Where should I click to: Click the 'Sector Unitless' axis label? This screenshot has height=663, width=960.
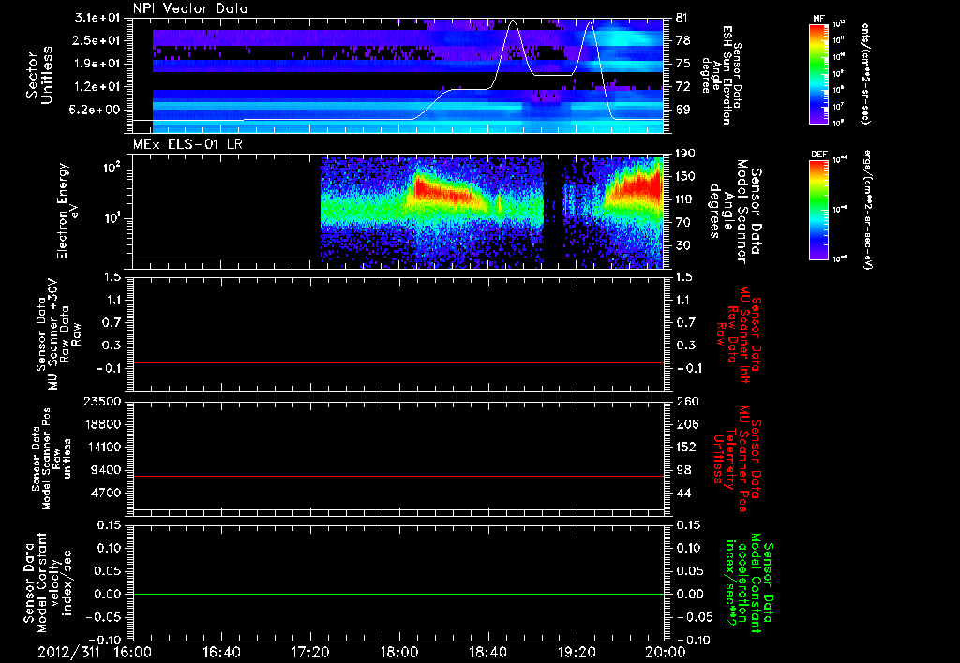[x=39, y=75]
